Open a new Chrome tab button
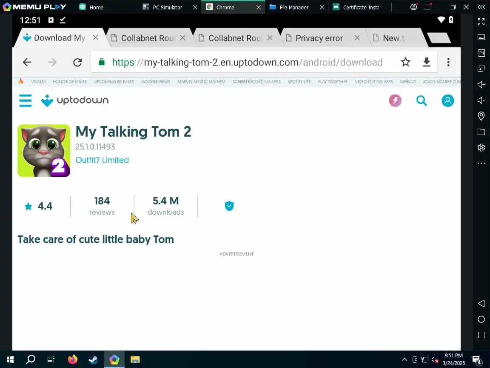 click(x=439, y=38)
